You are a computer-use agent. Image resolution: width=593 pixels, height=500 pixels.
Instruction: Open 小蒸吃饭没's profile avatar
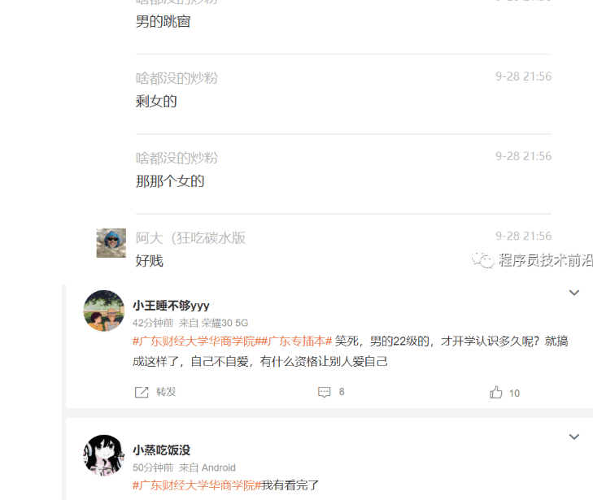(103, 455)
